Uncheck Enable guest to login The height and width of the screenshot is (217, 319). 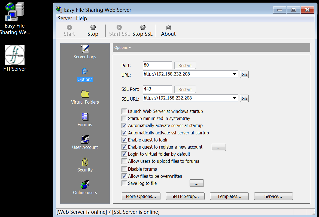click(124, 140)
